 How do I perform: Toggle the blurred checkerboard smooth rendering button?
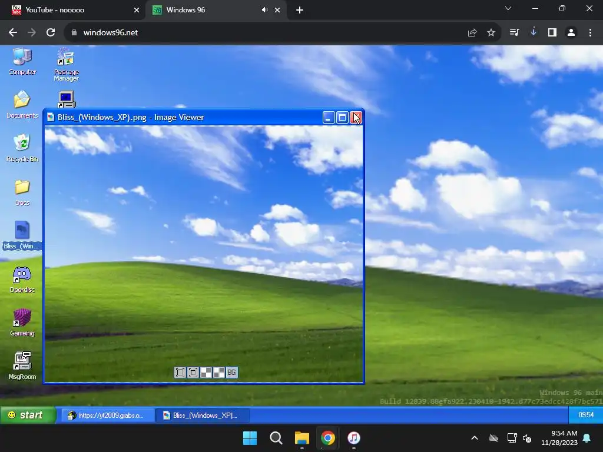tap(219, 373)
